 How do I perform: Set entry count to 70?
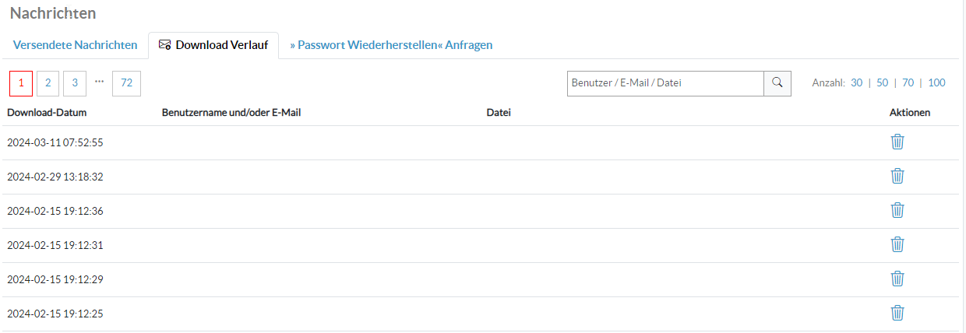point(908,82)
